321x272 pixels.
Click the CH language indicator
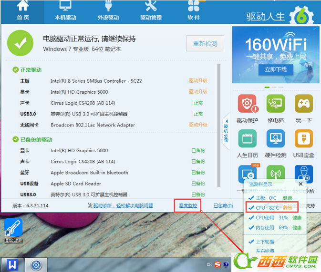(209, 265)
